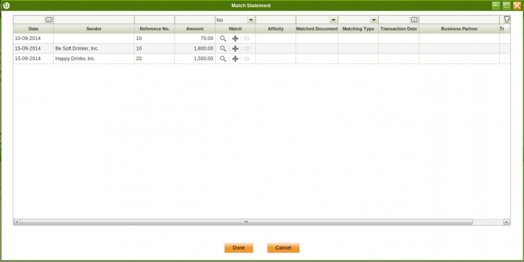
Task: Click the Business Partner filter field
Action: pos(459,20)
